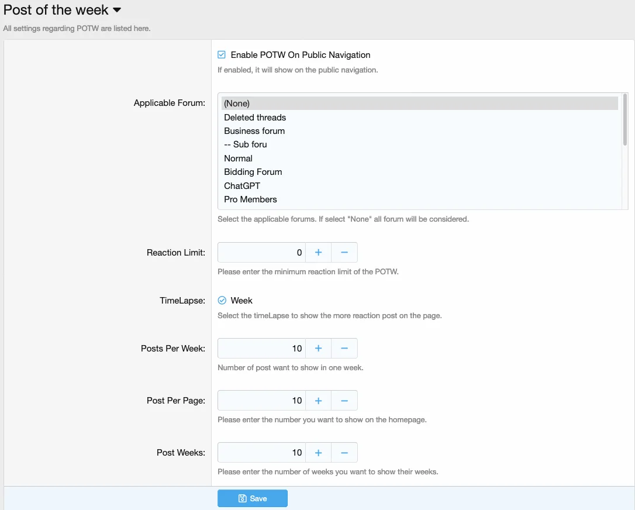Choose Pro Members in forum list
Screen dimensions: 635x510
click(250, 199)
